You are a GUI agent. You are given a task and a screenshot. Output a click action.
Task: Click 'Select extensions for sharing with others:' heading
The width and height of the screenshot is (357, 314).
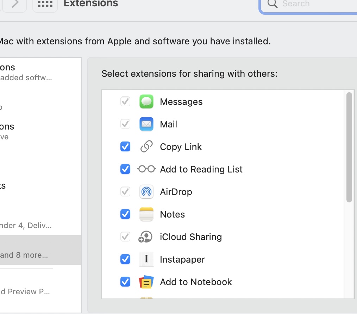(189, 74)
